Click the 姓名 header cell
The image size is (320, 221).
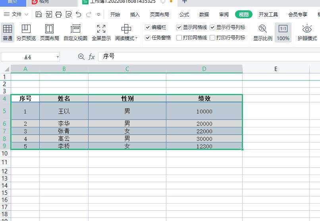[x=64, y=98]
